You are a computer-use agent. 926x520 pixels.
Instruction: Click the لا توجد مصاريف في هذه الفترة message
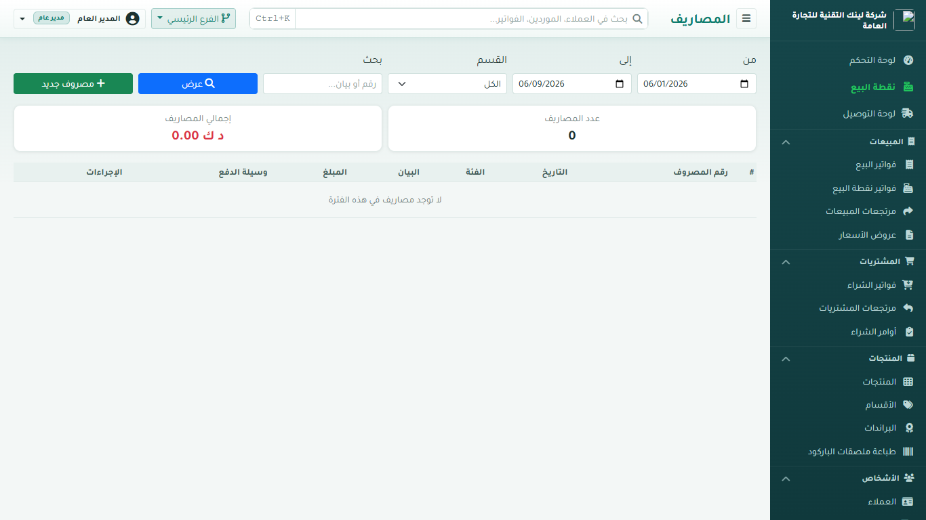point(385,200)
